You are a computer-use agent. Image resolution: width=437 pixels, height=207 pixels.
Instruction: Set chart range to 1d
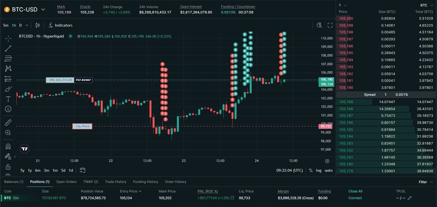point(71,170)
